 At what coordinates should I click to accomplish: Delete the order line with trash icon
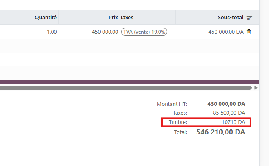[x=249, y=32]
